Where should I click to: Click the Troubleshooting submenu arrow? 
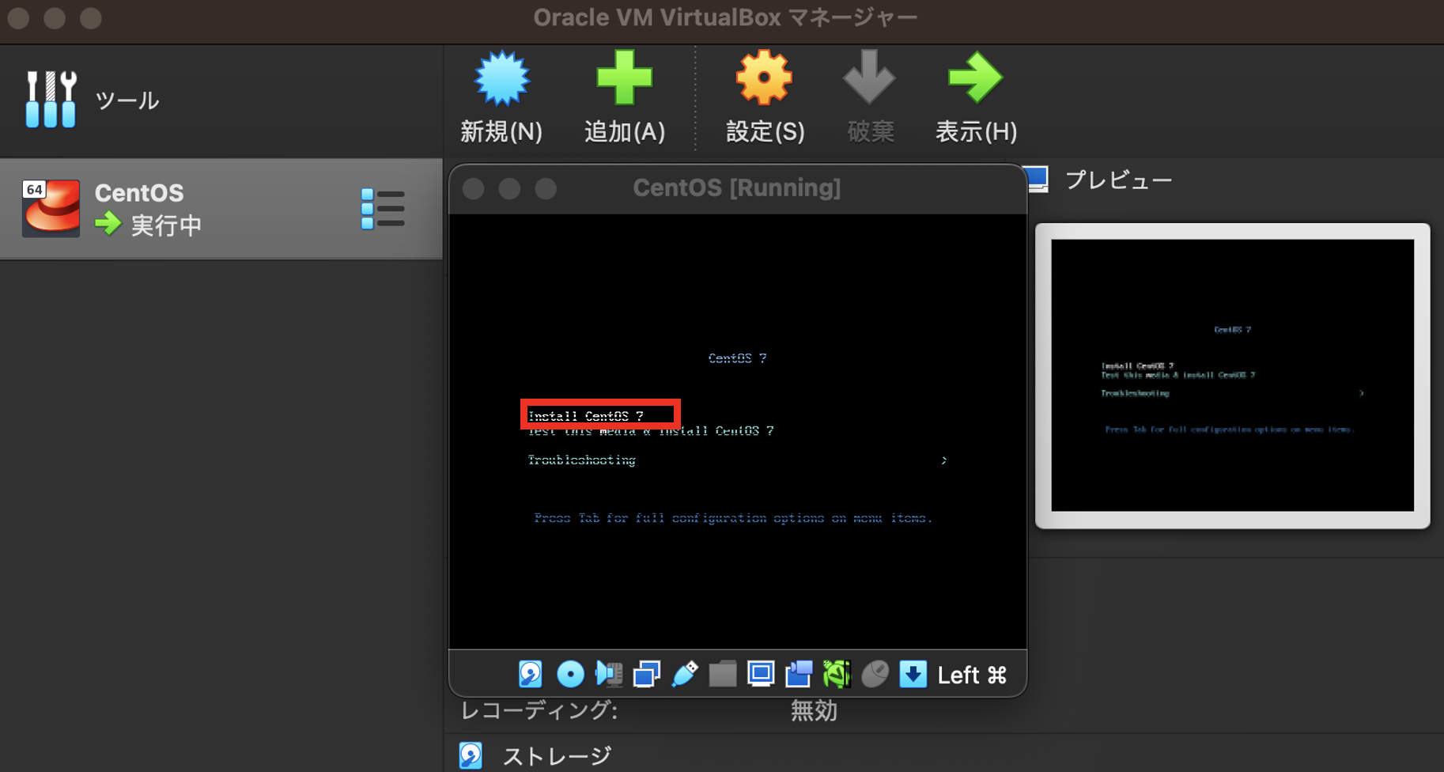coord(943,460)
